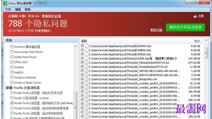Click file icon of BCG8E69.tmp row
The height and width of the screenshot is (119, 212).
[87, 50]
